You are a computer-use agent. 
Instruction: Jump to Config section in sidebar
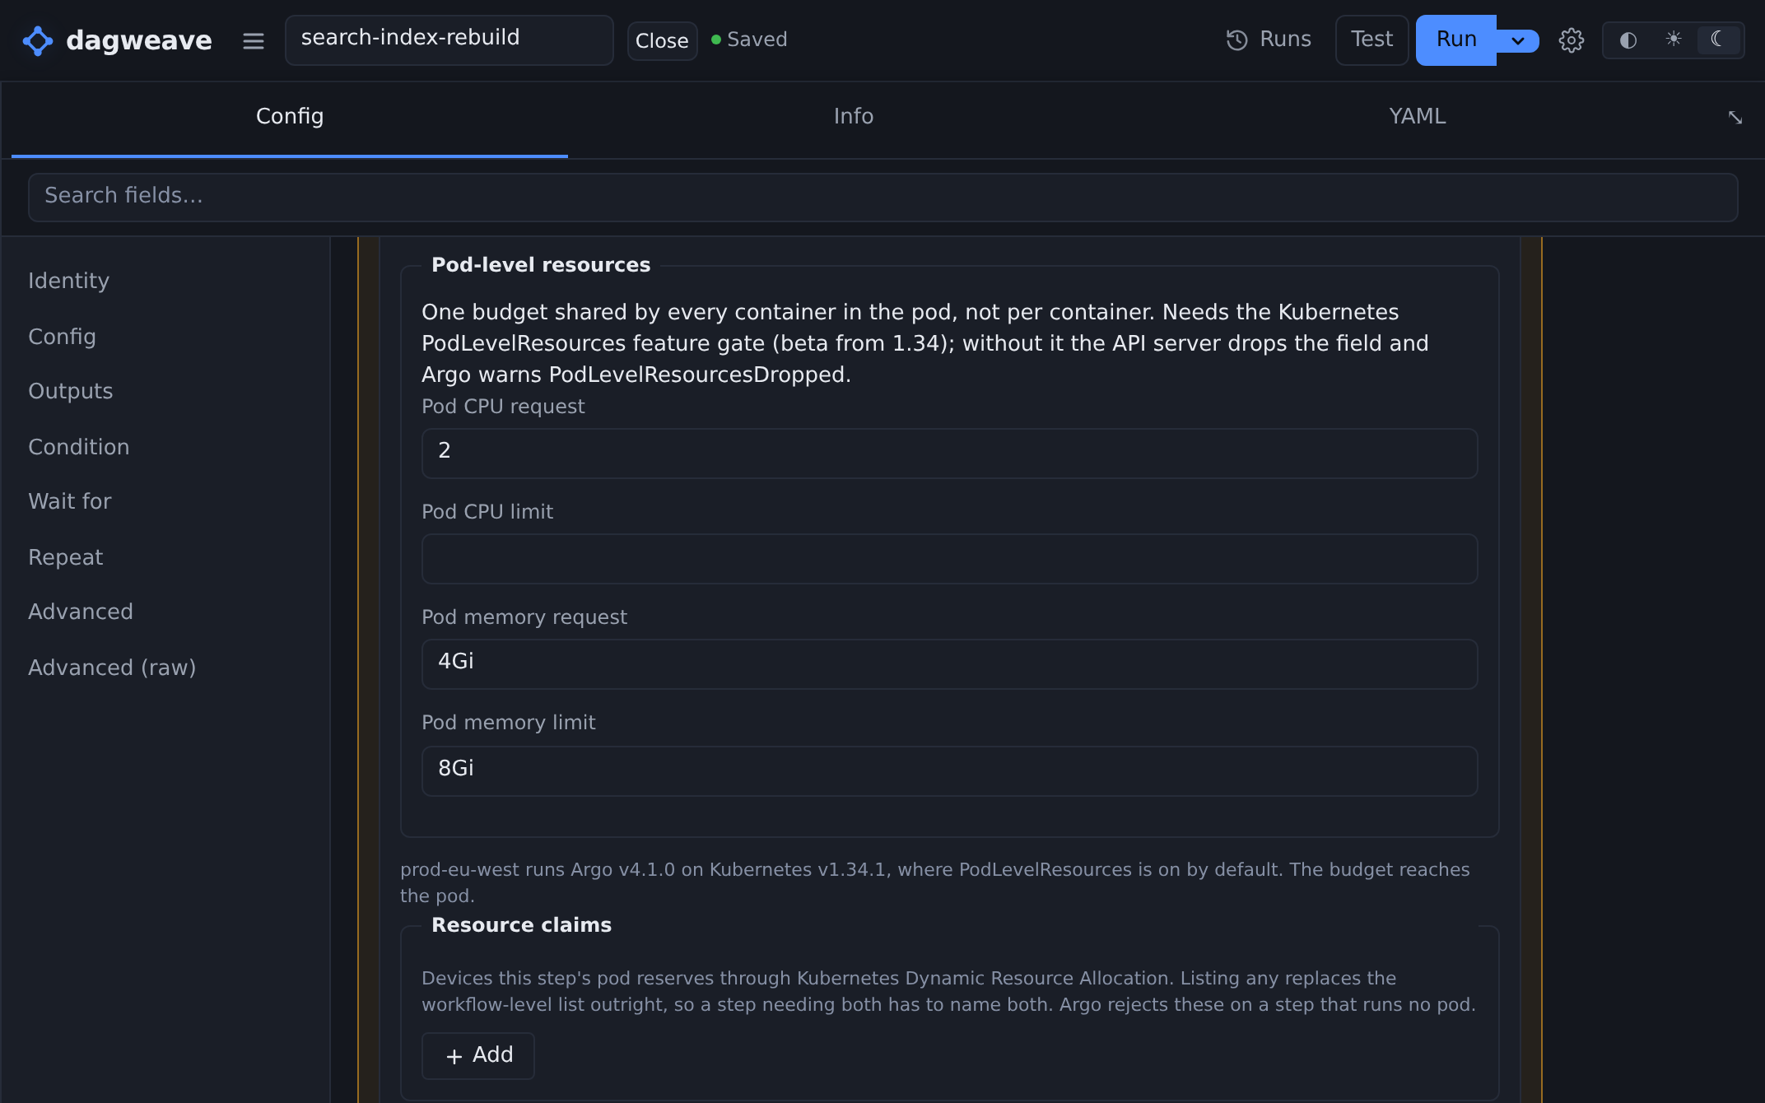coord(63,337)
